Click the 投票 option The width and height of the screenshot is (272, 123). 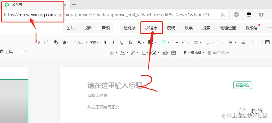(x=189, y=28)
